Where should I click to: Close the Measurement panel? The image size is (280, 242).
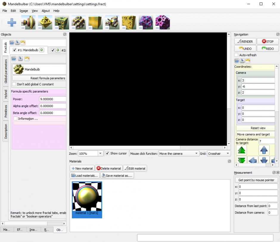click(278, 172)
